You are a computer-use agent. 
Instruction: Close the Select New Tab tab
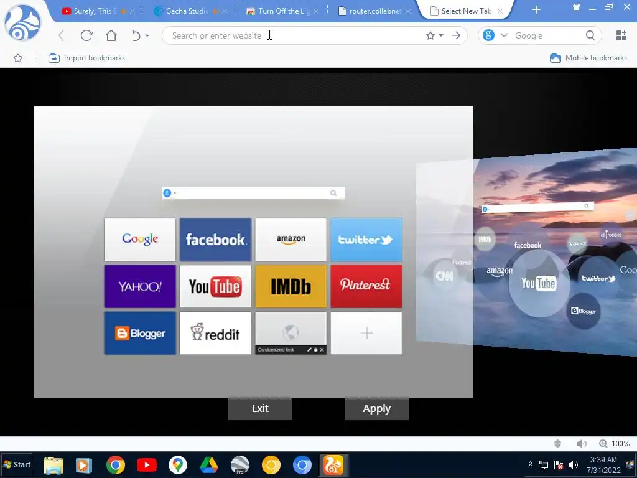point(500,11)
